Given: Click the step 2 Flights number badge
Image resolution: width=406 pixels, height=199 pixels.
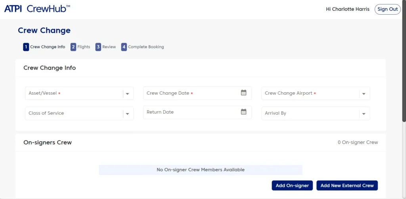Looking at the screenshot, I should point(73,47).
